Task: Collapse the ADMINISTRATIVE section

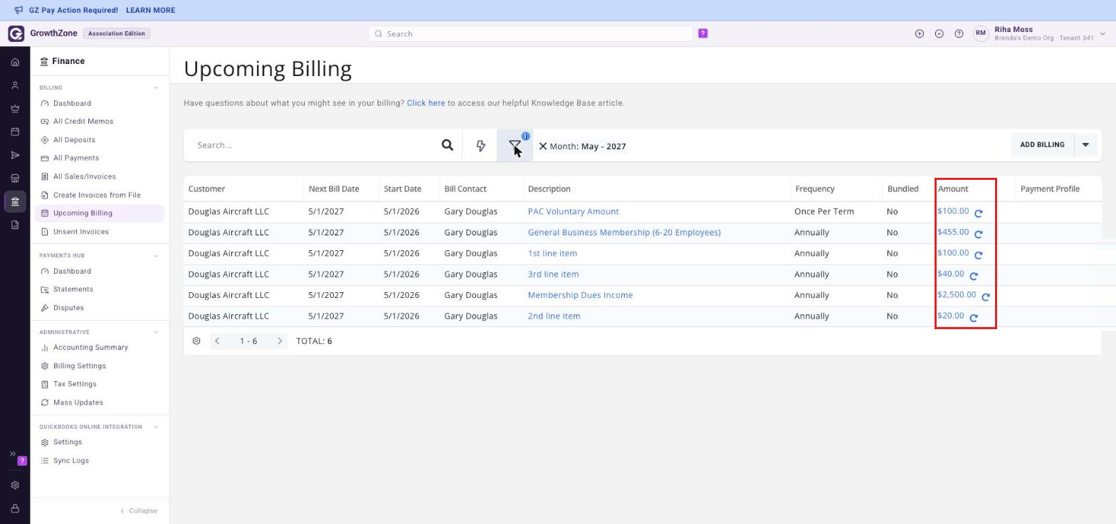Action: (x=156, y=332)
